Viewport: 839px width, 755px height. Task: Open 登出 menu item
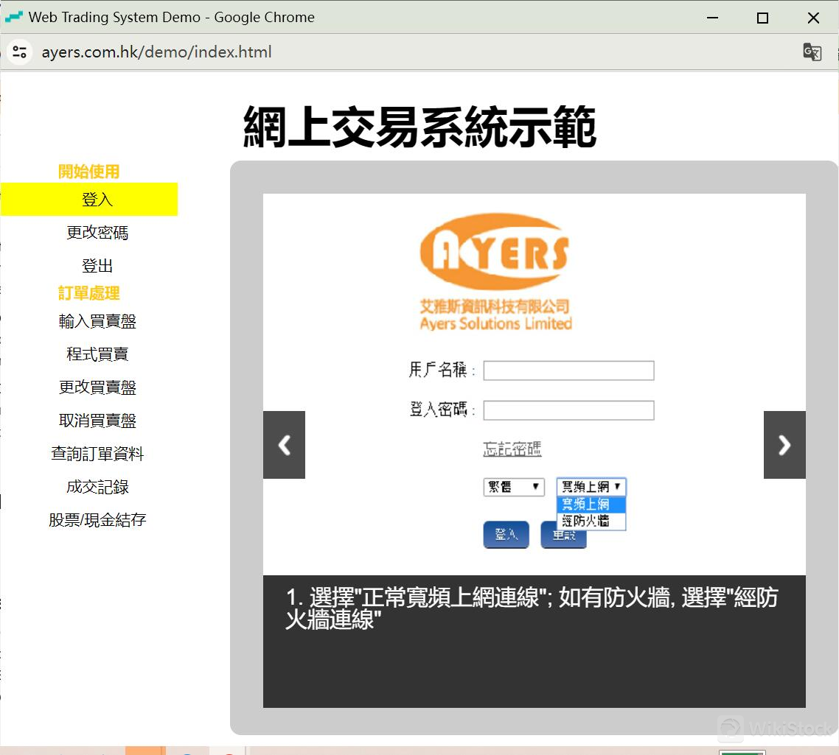coord(97,266)
